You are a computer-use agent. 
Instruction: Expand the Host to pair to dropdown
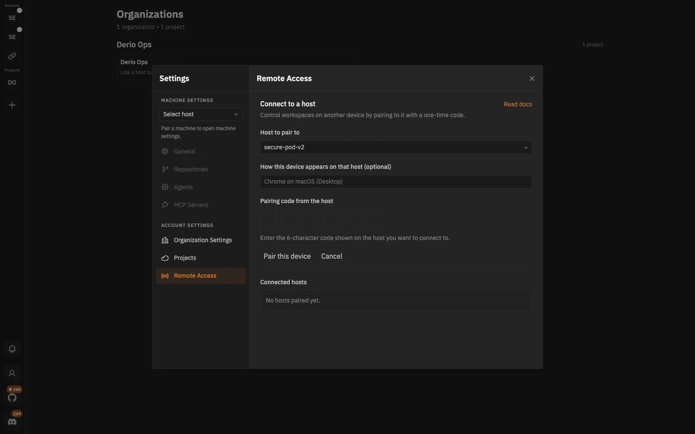(x=396, y=147)
